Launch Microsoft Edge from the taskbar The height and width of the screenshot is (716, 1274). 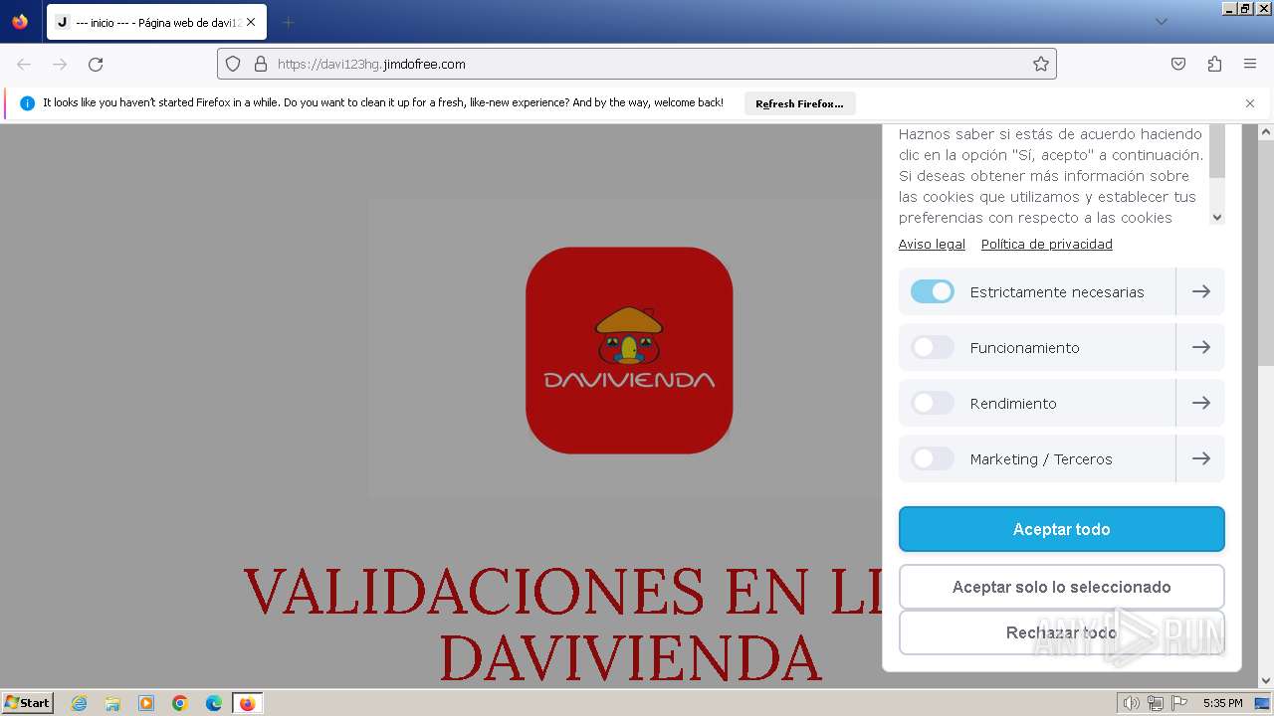214,703
